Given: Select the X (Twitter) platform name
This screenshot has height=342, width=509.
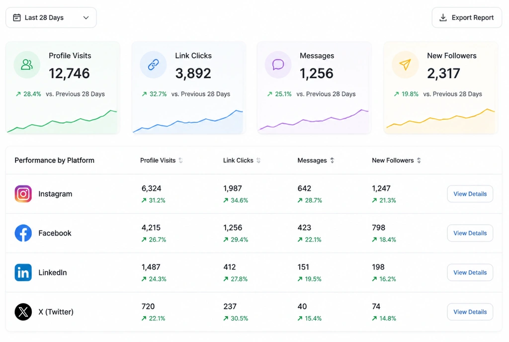Looking at the screenshot, I should coord(56,312).
